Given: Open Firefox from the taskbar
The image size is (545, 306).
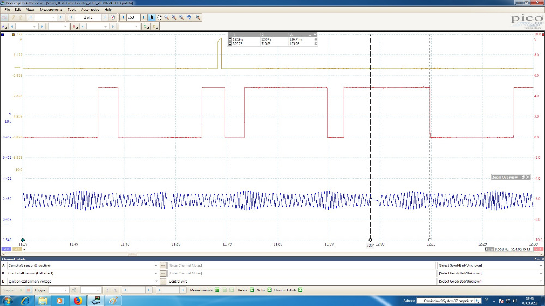Looking at the screenshot, I should click(77, 300).
